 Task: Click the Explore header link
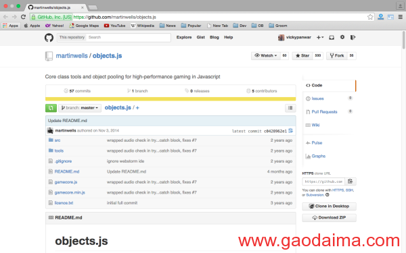click(184, 37)
